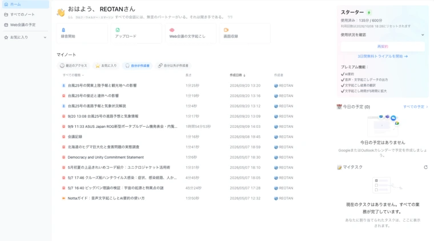
Task: Open the すべての種類 type dropdown
Action: pos(73,75)
